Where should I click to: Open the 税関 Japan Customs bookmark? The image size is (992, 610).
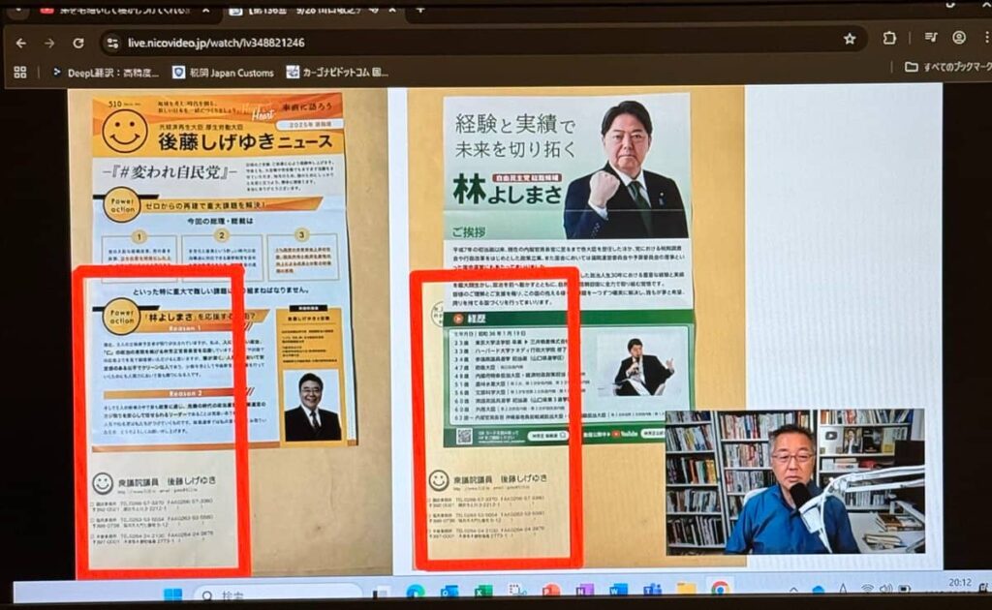tap(224, 73)
